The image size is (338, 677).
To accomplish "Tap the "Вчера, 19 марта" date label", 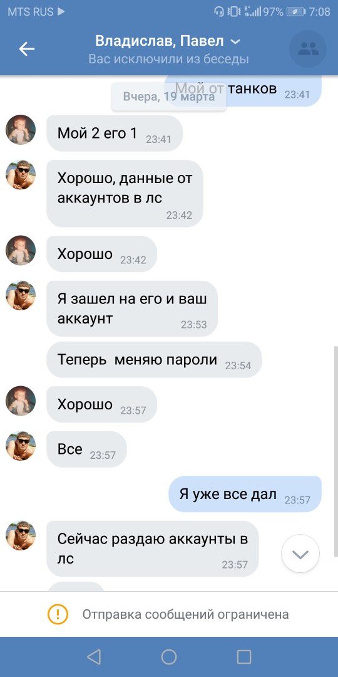I will tap(169, 97).
